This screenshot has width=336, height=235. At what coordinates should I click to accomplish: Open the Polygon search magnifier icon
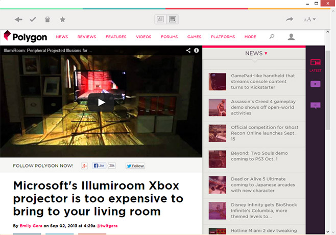coord(272,37)
